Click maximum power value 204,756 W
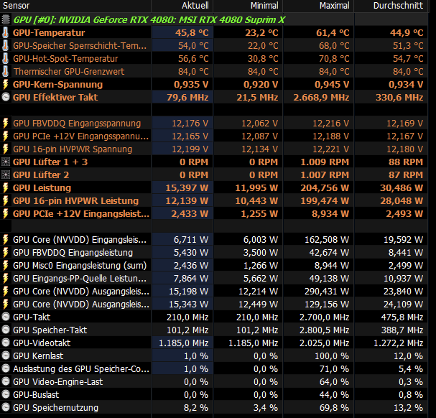436x418 pixels. pos(325,187)
